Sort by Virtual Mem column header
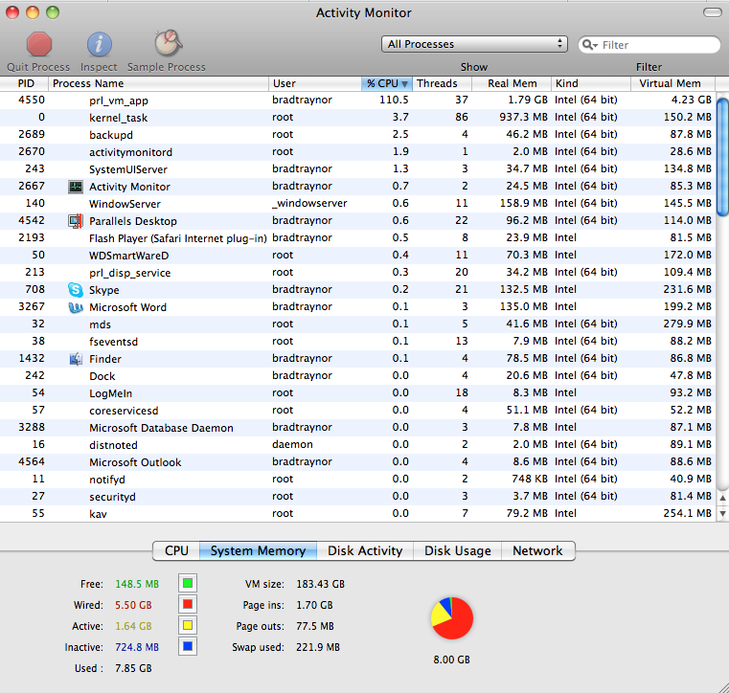Viewport: 729px width, 693px height. pyautogui.click(x=673, y=83)
